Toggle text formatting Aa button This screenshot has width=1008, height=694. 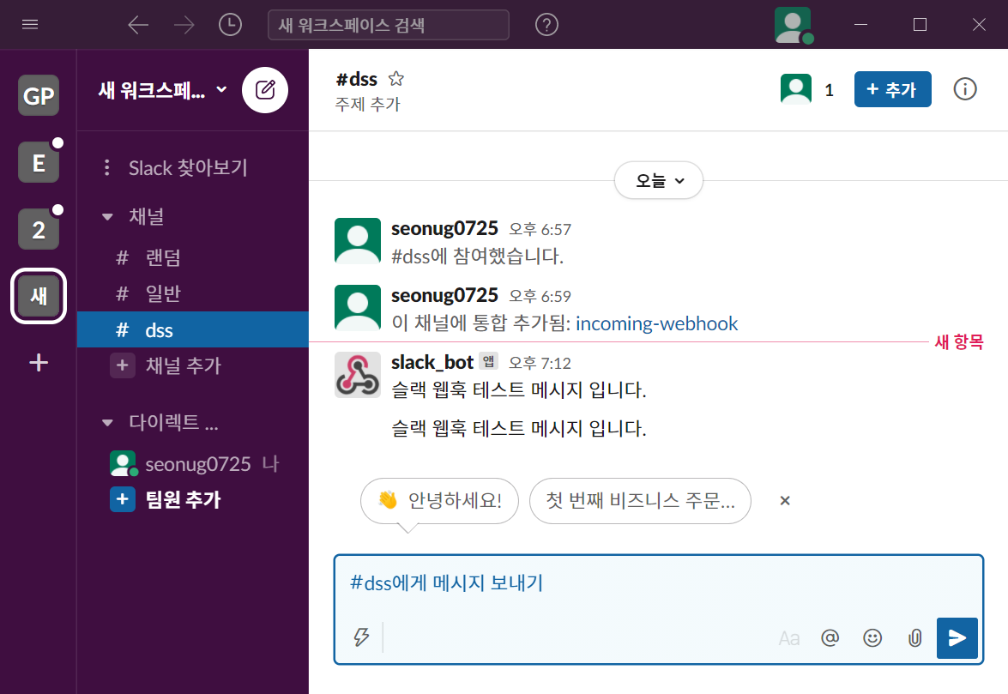[788, 638]
